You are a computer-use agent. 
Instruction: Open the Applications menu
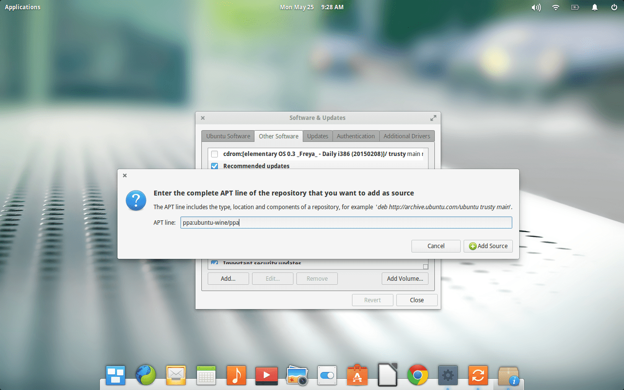(x=22, y=7)
